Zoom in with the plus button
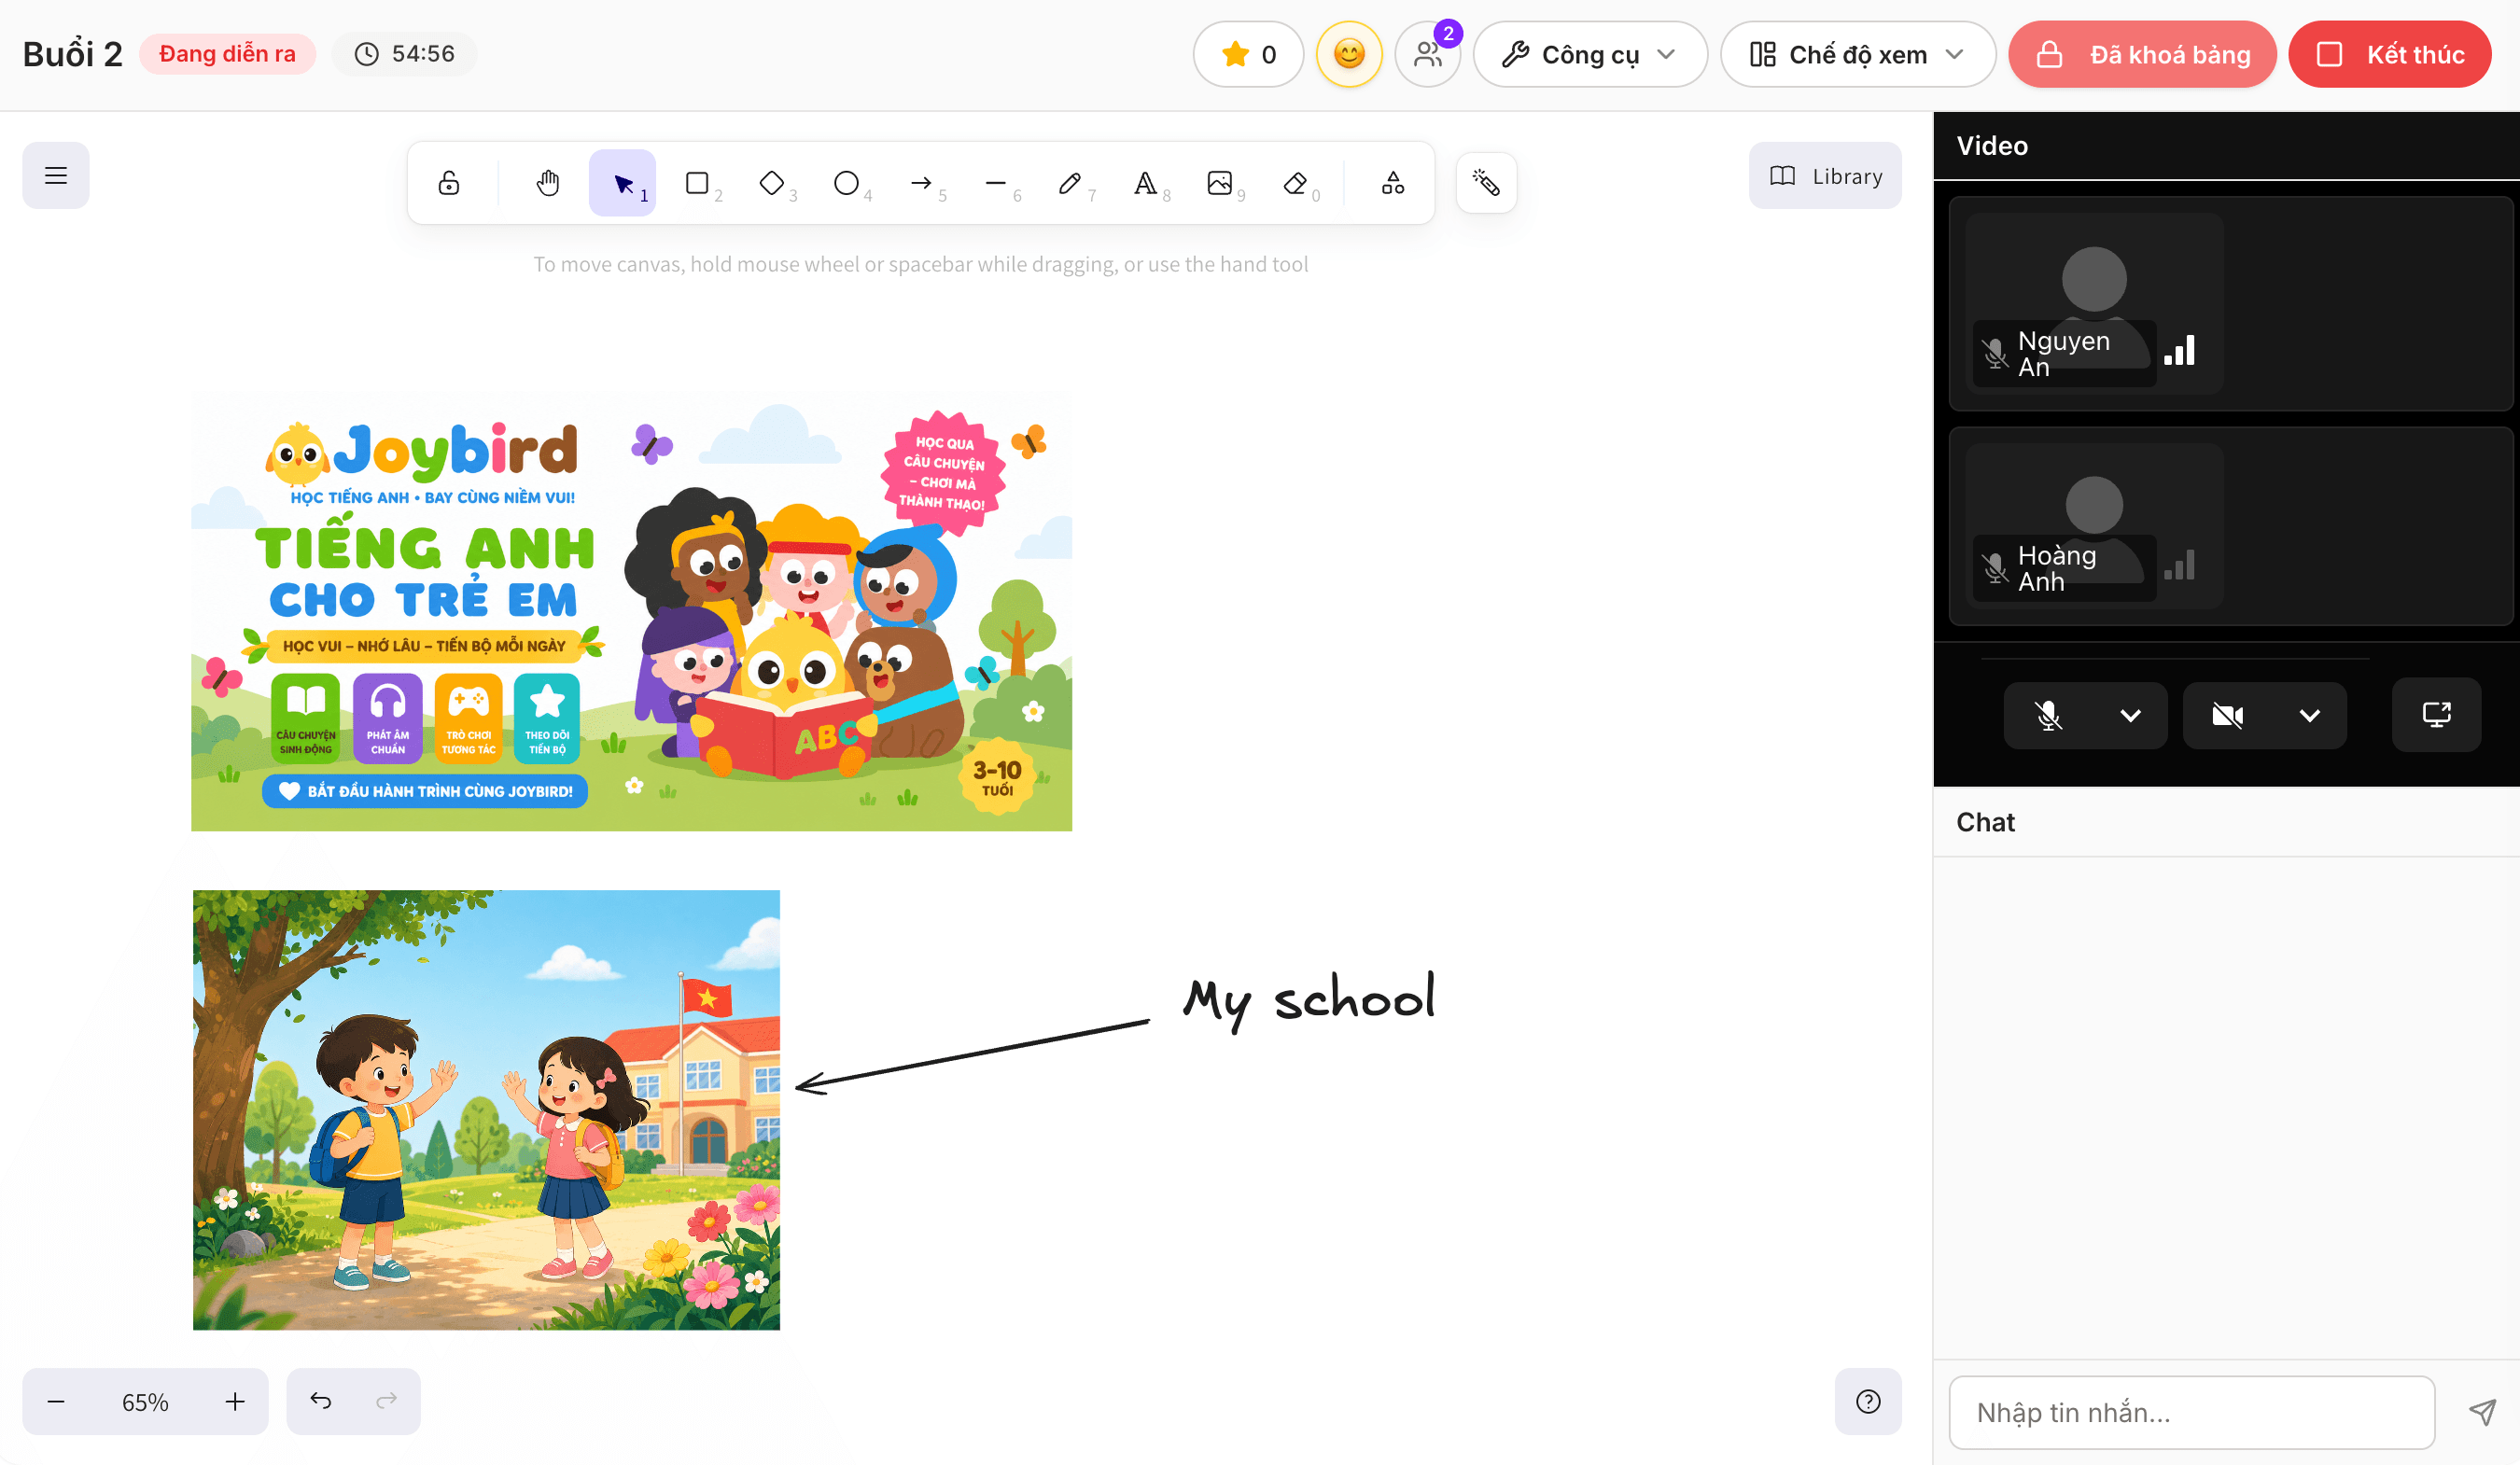 [235, 1401]
